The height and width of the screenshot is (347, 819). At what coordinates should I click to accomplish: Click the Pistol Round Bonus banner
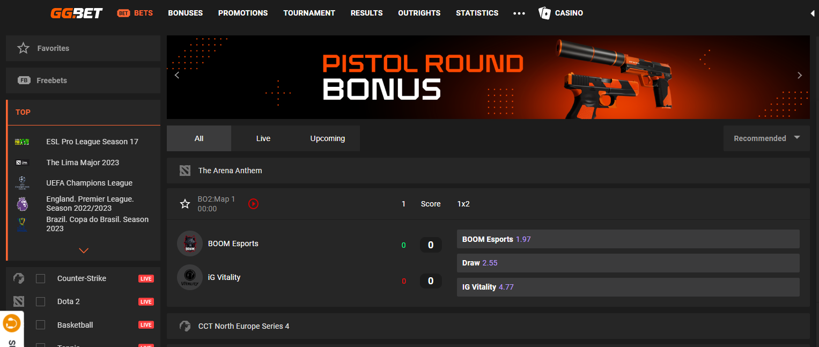pyautogui.click(x=488, y=77)
